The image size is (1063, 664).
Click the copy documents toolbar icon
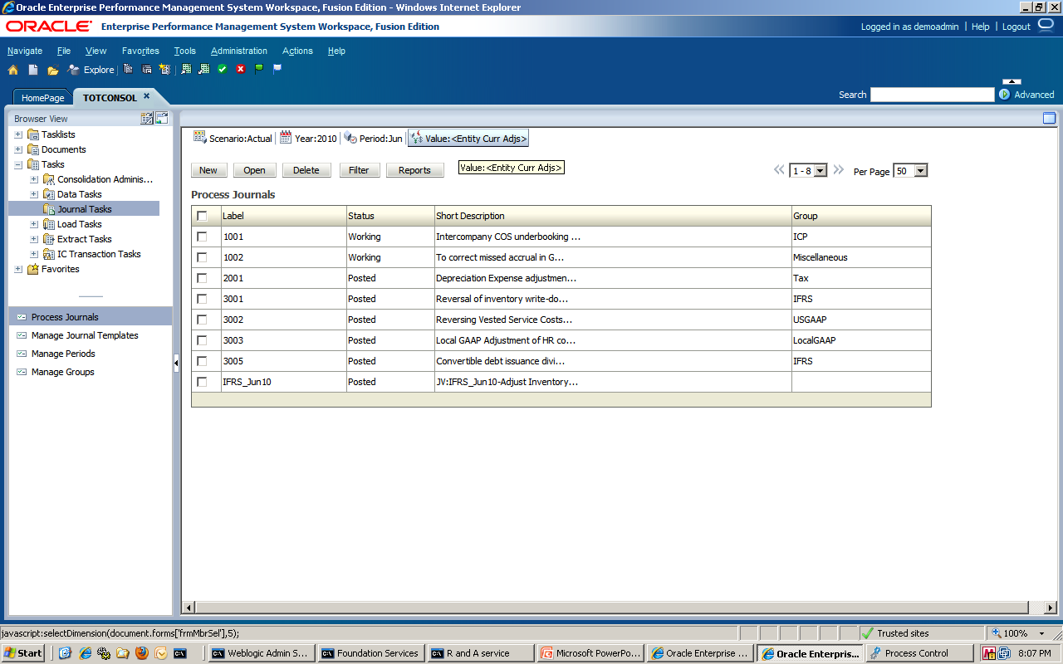click(128, 69)
